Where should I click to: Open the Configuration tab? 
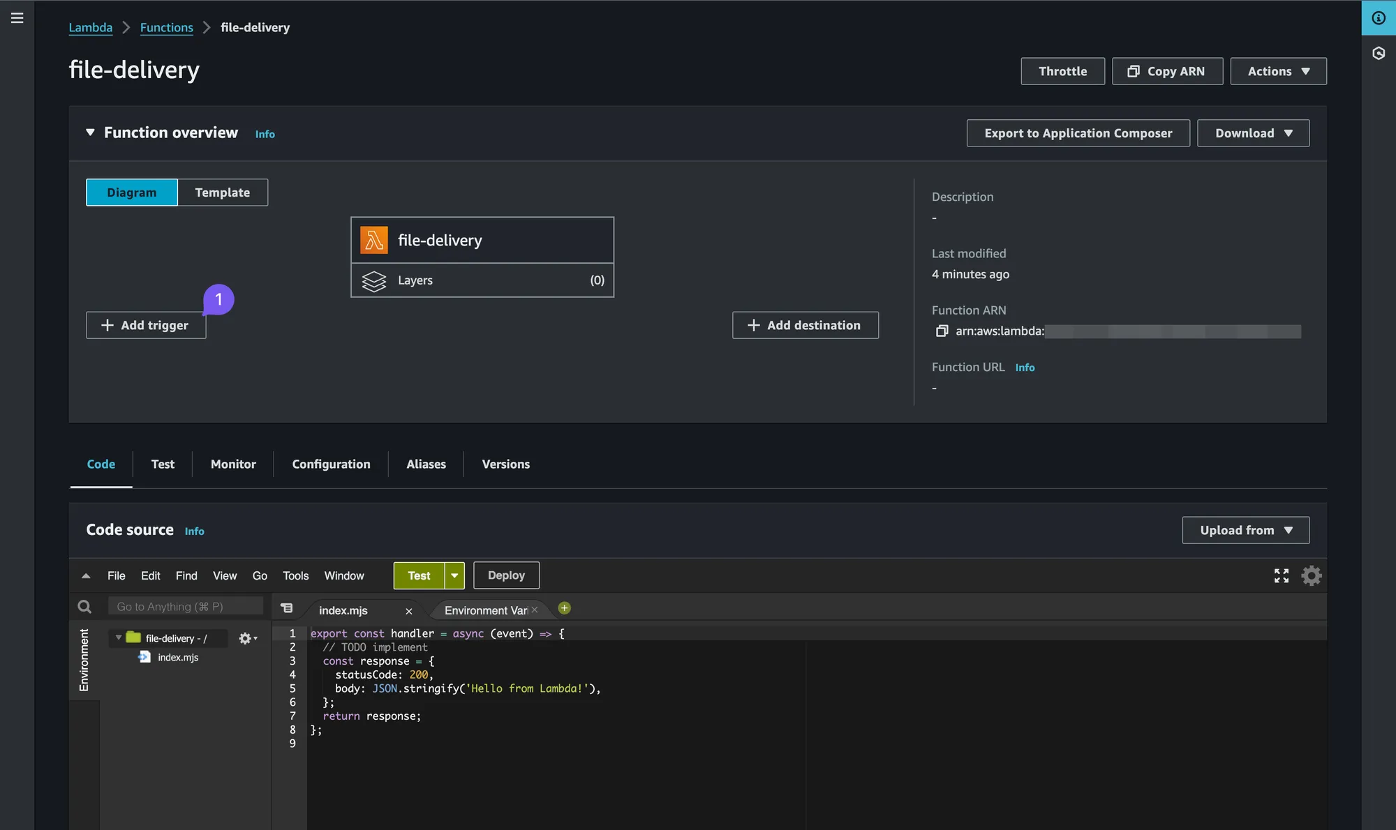(x=331, y=465)
